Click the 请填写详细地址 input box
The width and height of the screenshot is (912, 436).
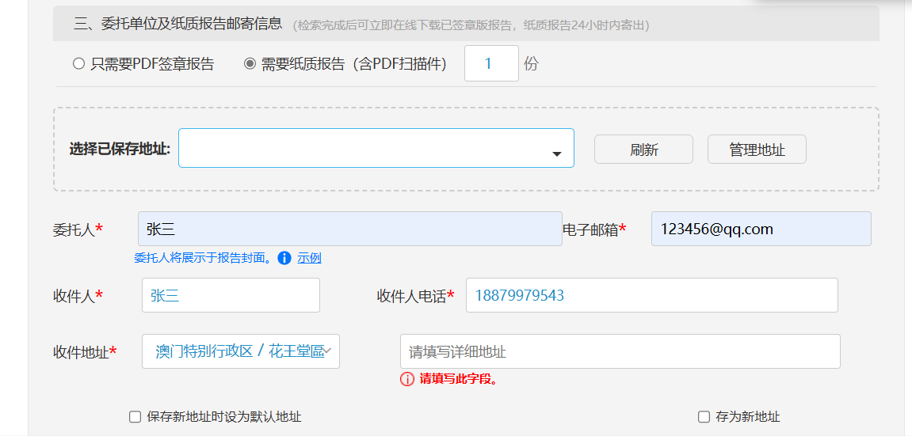[x=620, y=351]
